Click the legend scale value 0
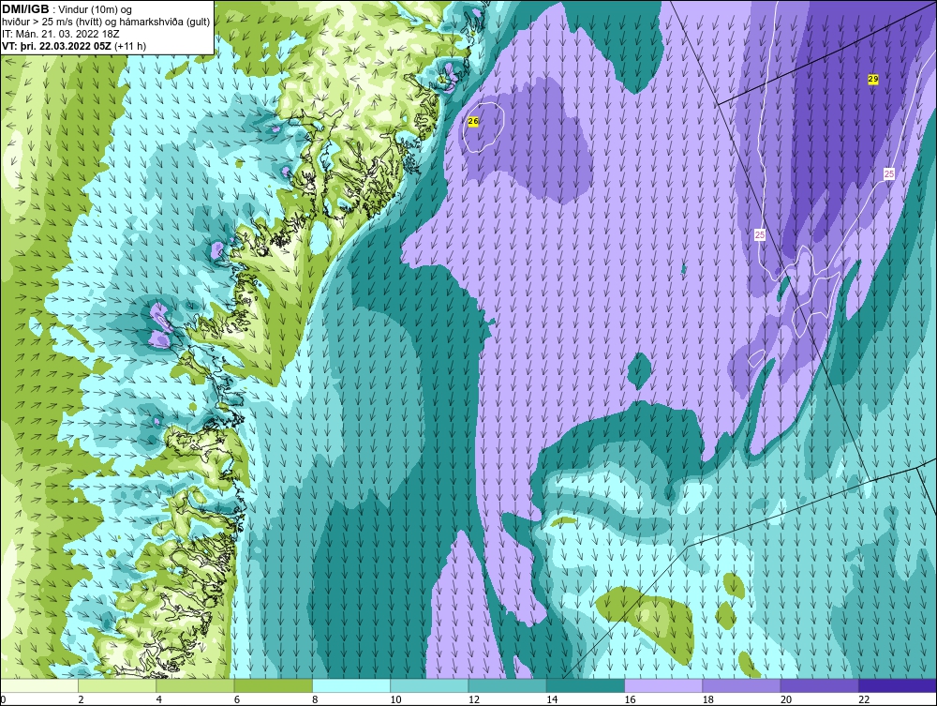The width and height of the screenshot is (937, 706). pyautogui.click(x=3, y=699)
